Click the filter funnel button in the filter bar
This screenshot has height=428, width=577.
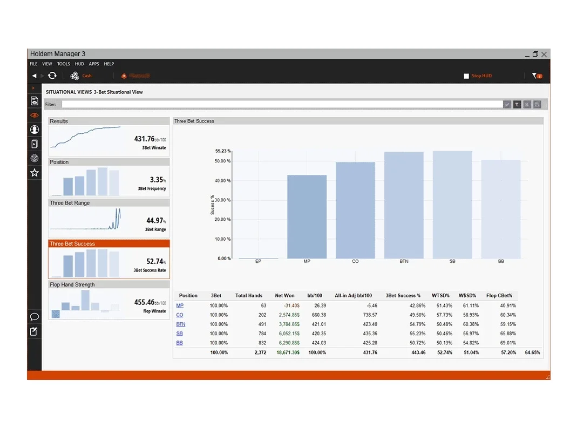click(517, 105)
